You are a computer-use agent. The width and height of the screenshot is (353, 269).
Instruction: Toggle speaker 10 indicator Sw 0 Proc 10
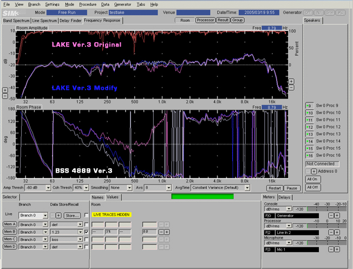(310, 113)
